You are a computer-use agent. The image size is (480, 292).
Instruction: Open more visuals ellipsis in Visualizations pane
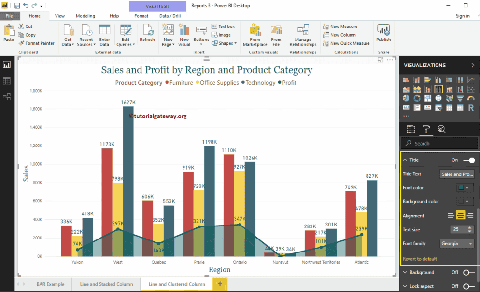pyautogui.click(x=406, y=116)
